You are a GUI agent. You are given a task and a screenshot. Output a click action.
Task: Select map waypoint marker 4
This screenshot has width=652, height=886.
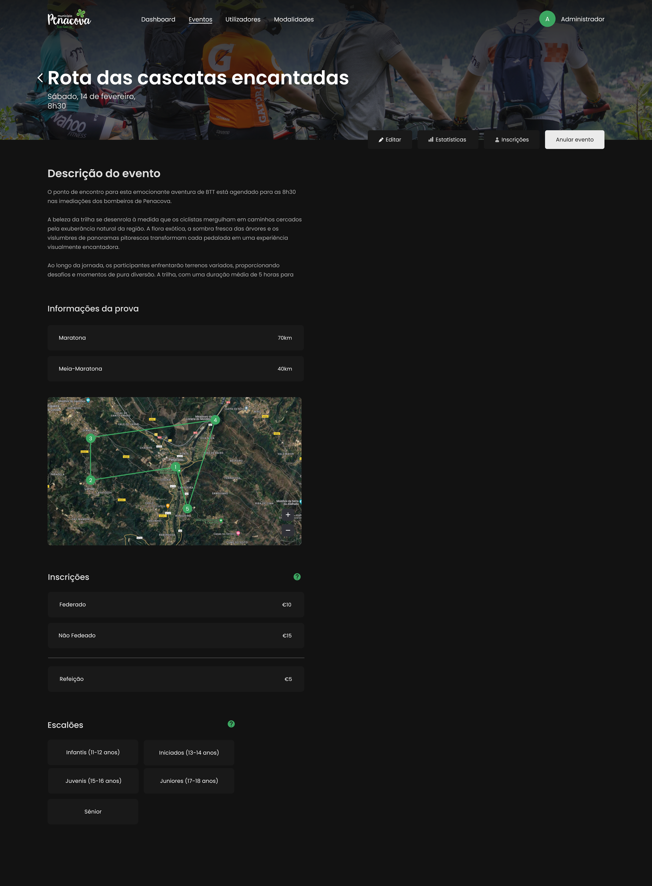coord(215,420)
